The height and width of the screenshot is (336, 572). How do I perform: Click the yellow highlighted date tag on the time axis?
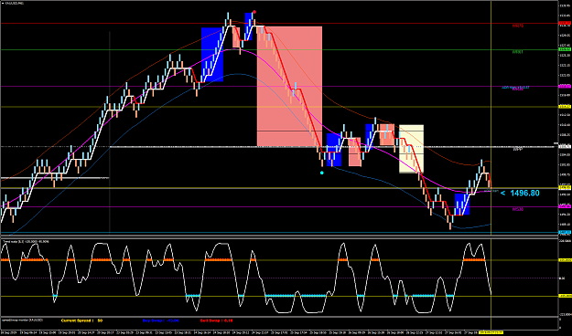(491, 332)
